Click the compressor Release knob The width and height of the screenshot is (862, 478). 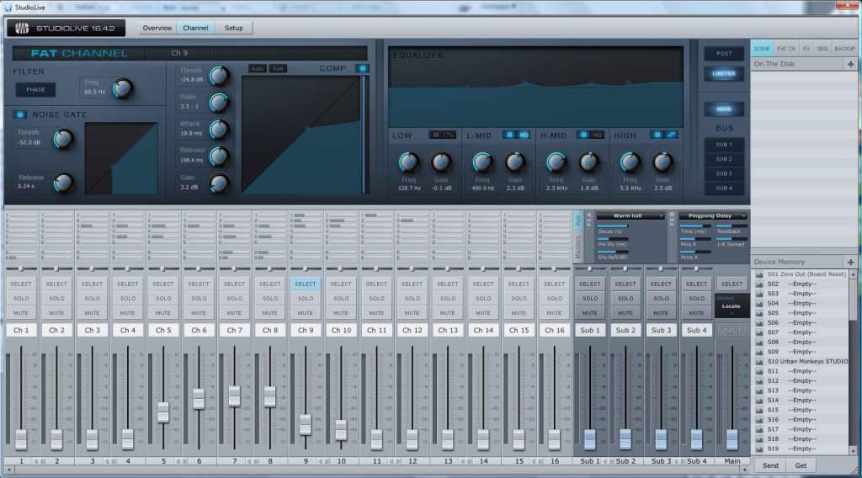(x=219, y=157)
